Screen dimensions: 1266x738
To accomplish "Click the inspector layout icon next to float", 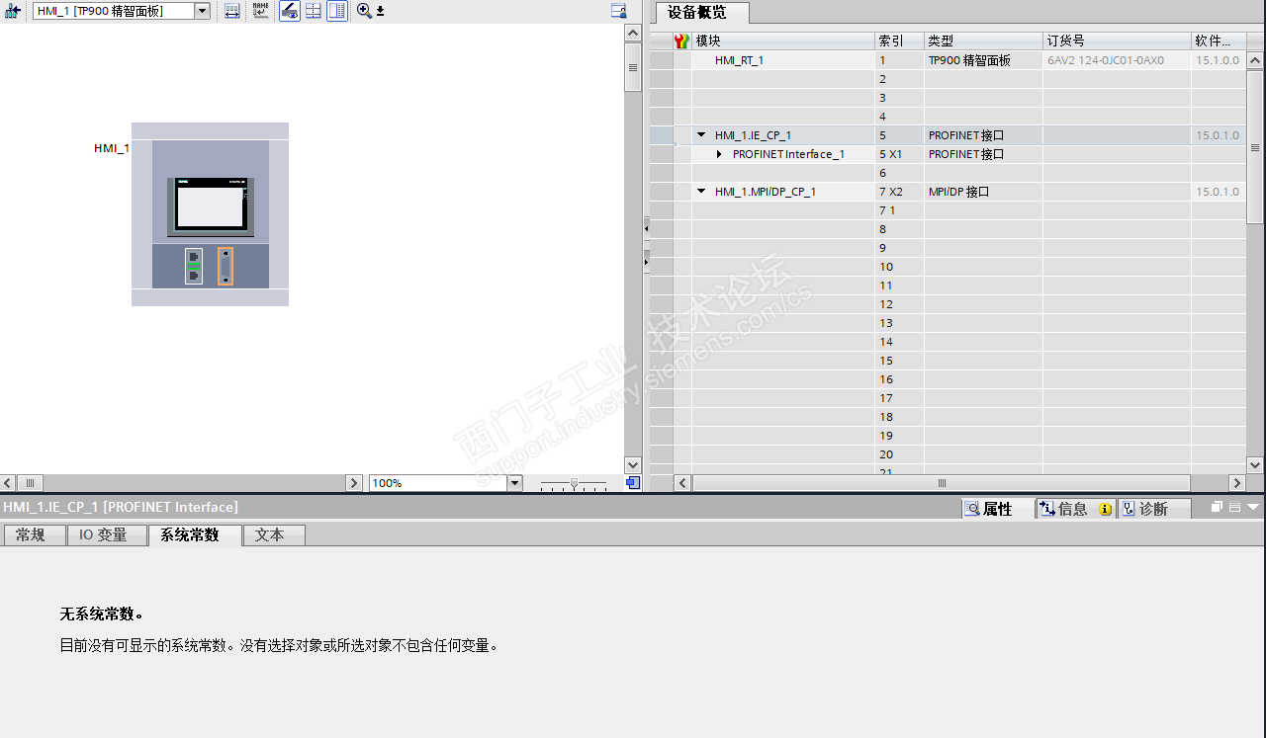I will click(1234, 508).
